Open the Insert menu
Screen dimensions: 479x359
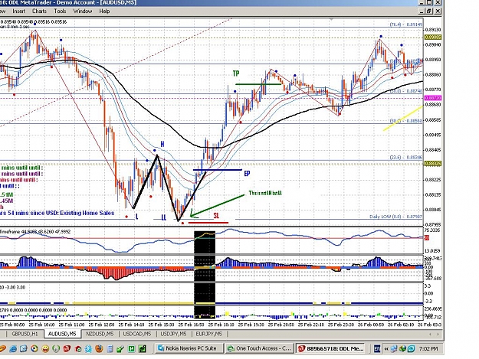18,11
